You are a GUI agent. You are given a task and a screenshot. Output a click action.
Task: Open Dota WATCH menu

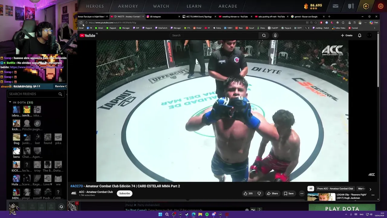pyautogui.click(x=161, y=6)
